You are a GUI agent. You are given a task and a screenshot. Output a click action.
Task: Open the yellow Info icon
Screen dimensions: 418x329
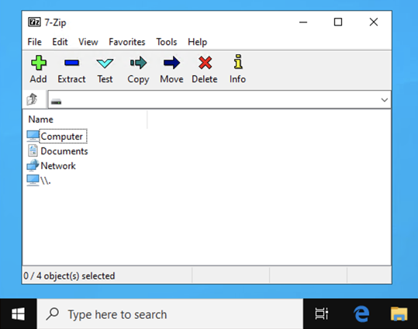click(x=238, y=62)
